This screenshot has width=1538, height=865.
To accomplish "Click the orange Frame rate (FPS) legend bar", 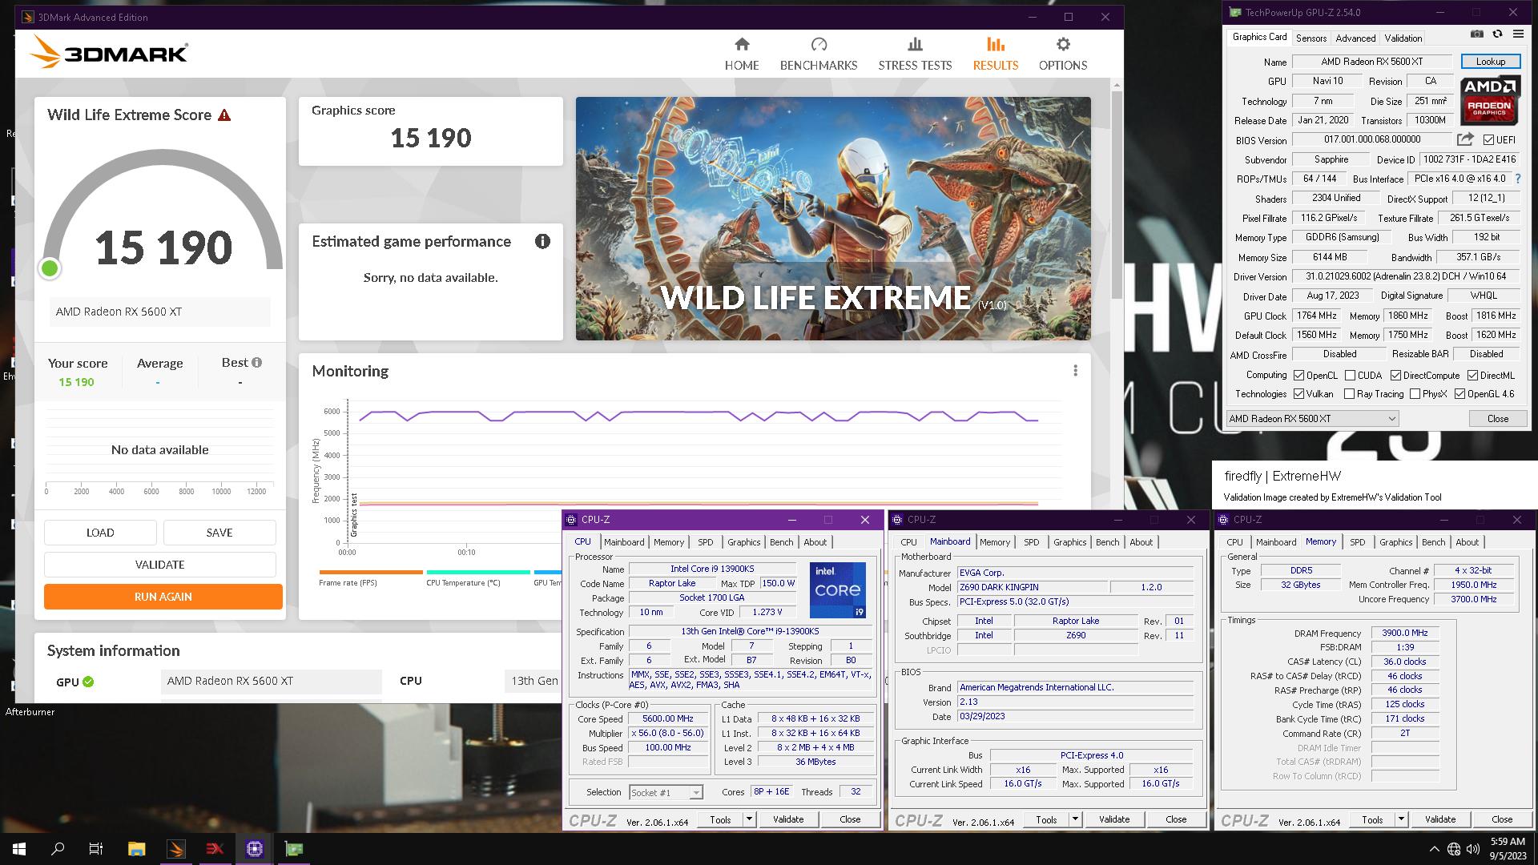I will tap(371, 572).
